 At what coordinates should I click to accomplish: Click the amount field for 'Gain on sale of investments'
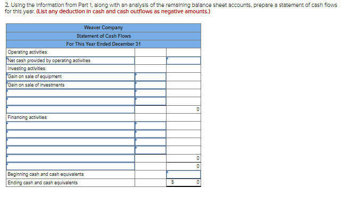[x=151, y=85]
